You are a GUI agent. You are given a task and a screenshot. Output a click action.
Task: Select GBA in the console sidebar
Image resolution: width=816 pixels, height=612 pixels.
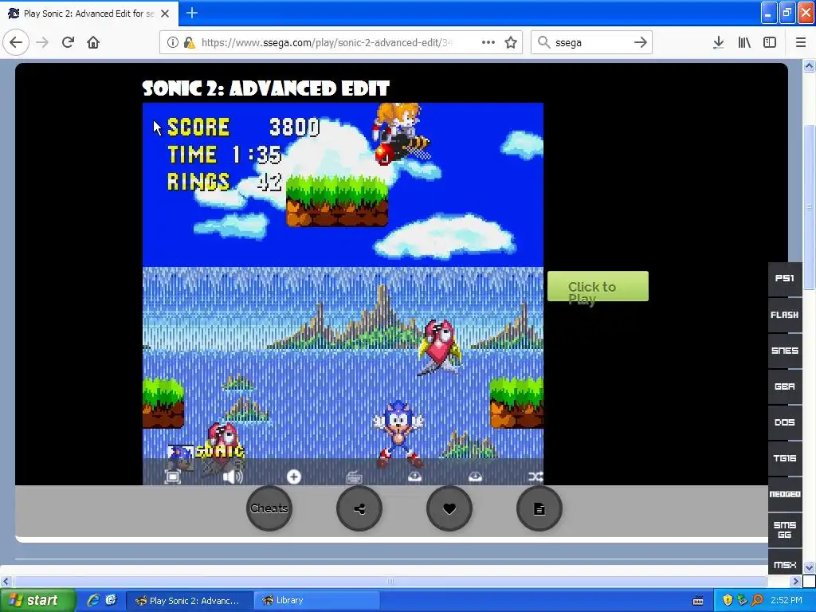click(x=785, y=386)
